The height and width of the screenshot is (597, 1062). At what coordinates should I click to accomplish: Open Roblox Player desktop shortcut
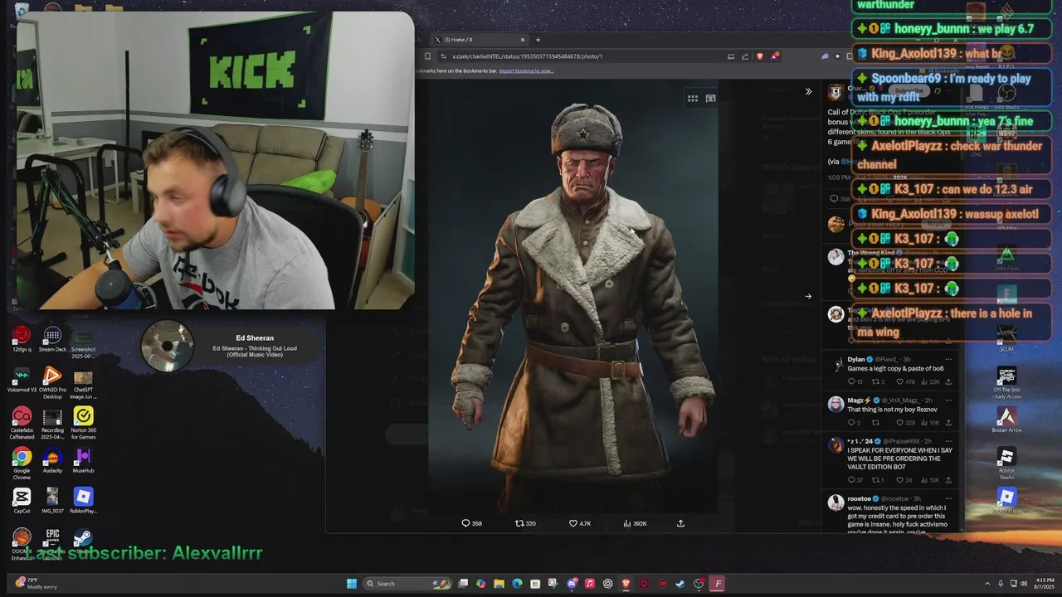[x=83, y=501]
